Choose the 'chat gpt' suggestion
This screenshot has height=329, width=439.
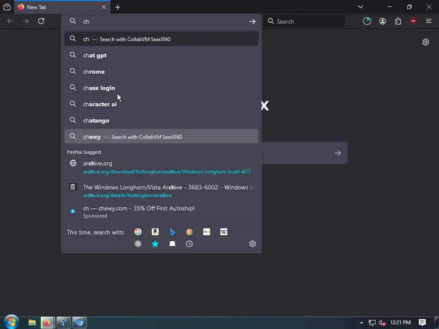point(161,55)
